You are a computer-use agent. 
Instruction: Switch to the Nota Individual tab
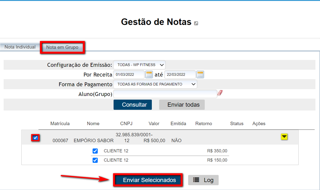pyautogui.click(x=20, y=47)
